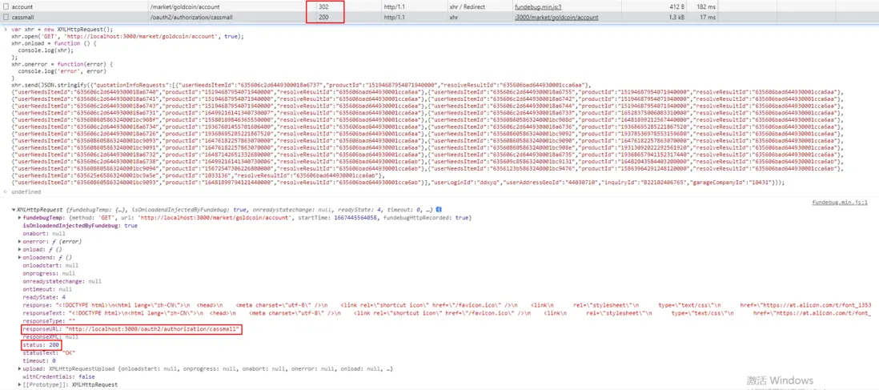Screen dimensions: 879x390
Task: Click the console.log('error', error) line
Action: point(62,71)
